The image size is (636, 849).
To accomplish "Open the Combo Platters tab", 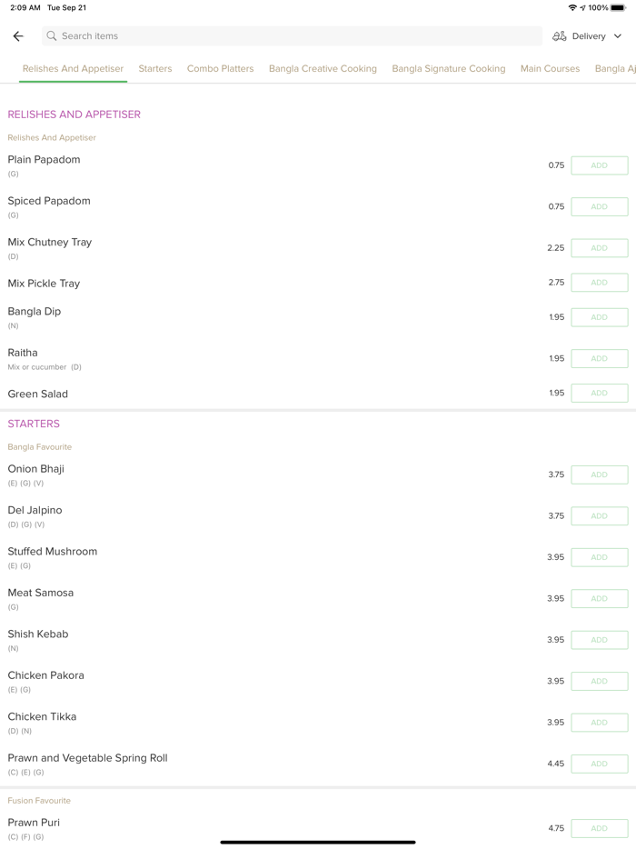I will (x=220, y=68).
